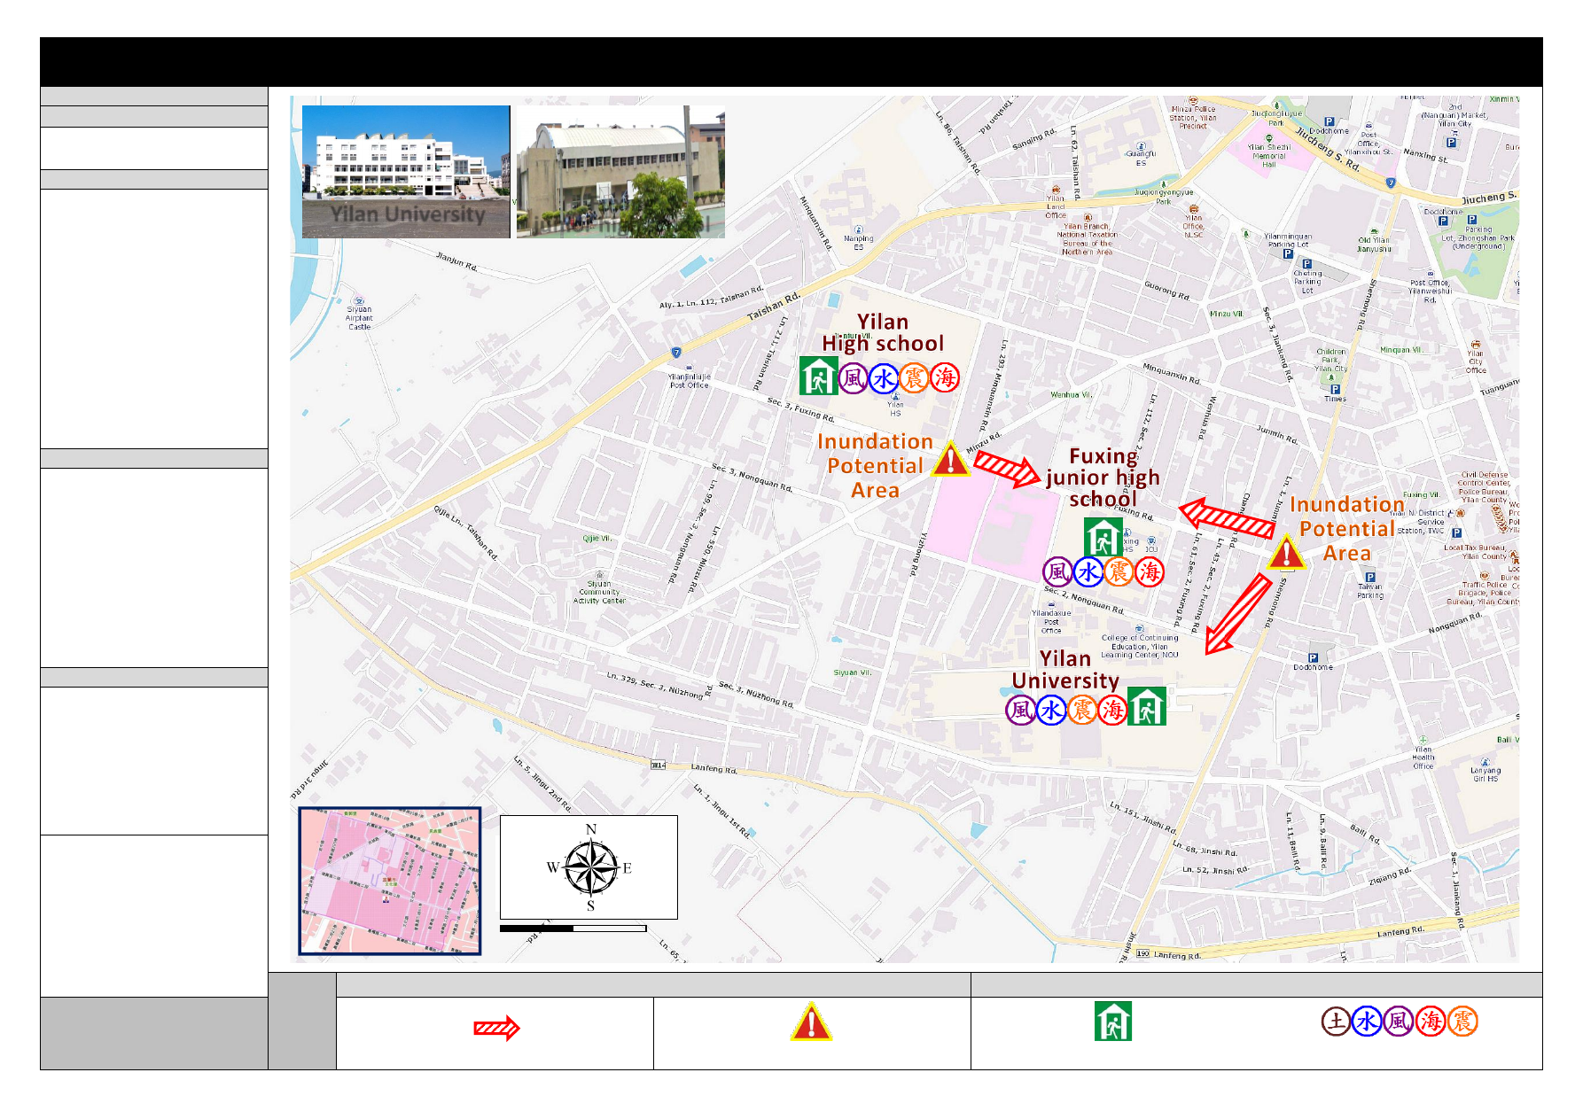Screen dimensions: 1583x1119
Task: Click the "Yilandaxue Post Office" label
Action: (x=1051, y=621)
